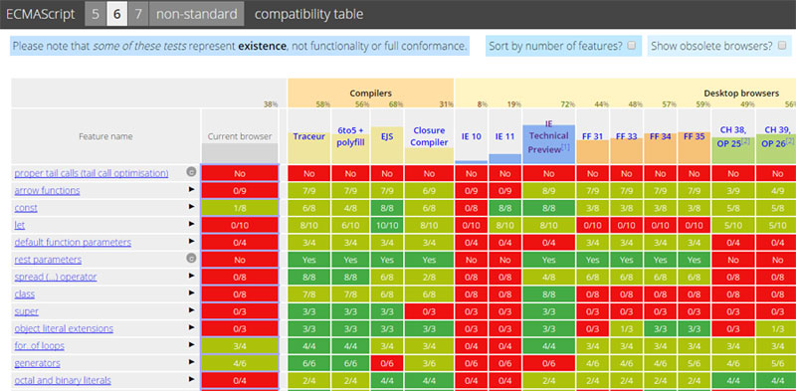The width and height of the screenshot is (796, 391).
Task: Click the circled 'c' icon beside proper tail calls
Action: coord(191,173)
